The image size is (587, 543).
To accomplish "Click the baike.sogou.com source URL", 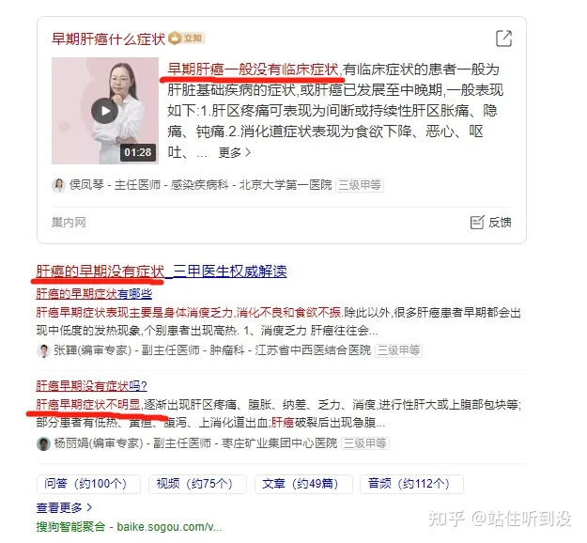I will [169, 527].
